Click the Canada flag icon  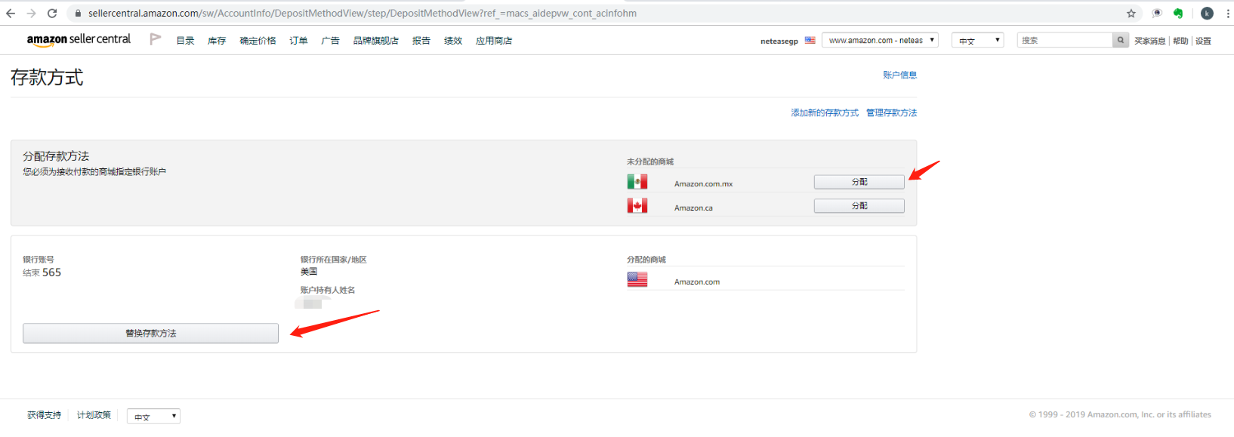pos(637,206)
